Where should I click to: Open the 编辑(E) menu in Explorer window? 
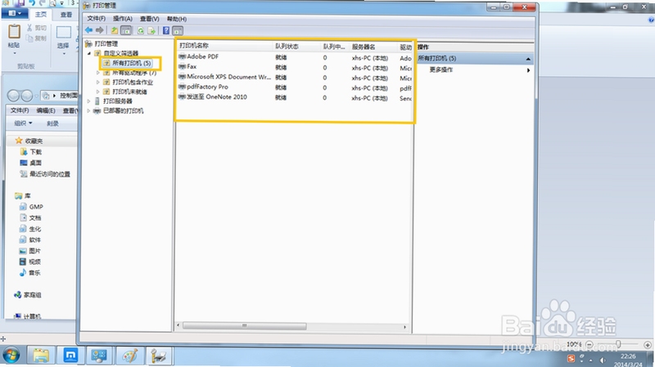coord(46,110)
